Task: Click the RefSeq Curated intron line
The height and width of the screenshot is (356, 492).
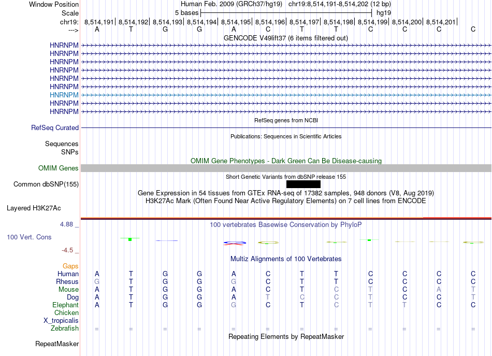Action: 286,128
